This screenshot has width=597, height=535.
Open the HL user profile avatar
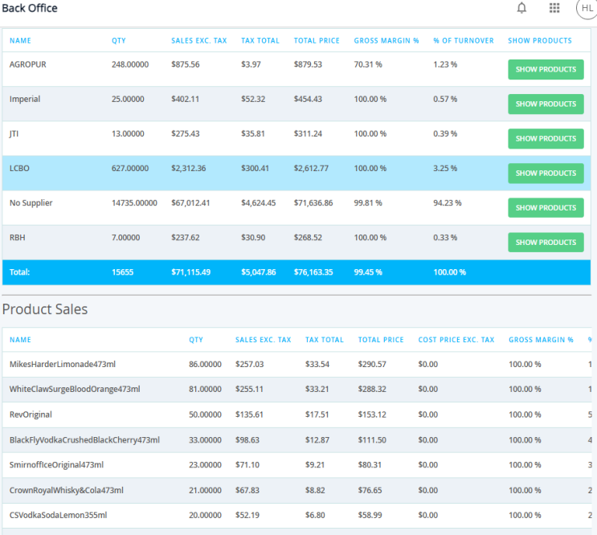point(587,8)
